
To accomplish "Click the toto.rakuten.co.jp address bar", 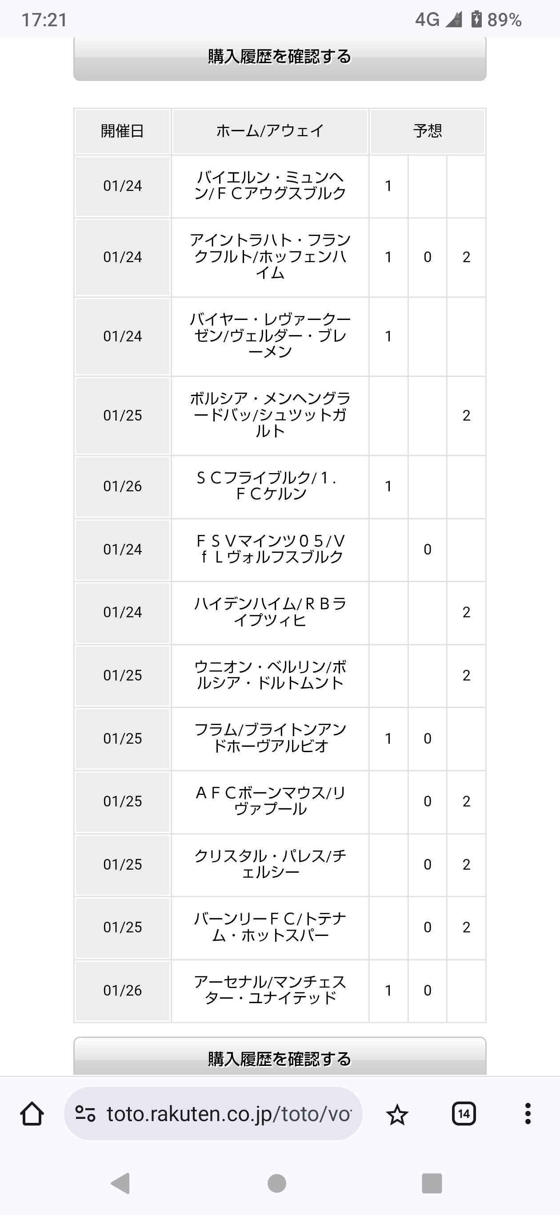I will 229,1114.
